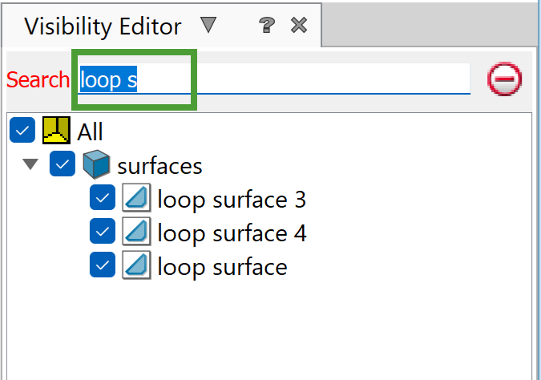This screenshot has width=541, height=380.
Task: Click the loop surface 4 icon
Action: point(136,232)
